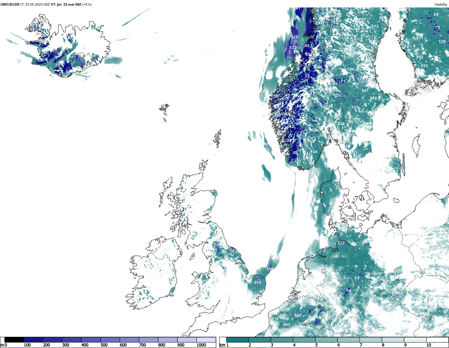The image size is (449, 348).
Task: Click the "146" visibility value
Action: (329, 106)
